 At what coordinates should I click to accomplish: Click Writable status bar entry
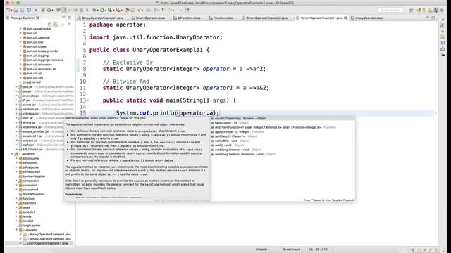pyautogui.click(x=261, y=249)
